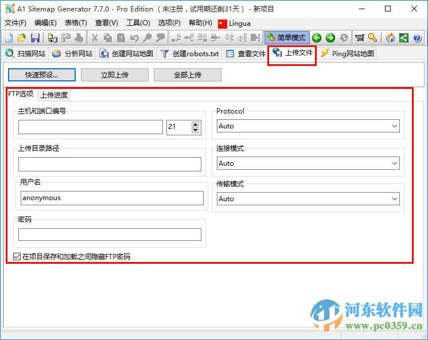Click the Find next icon
The height and width of the screenshot is (340, 428).
161,38
